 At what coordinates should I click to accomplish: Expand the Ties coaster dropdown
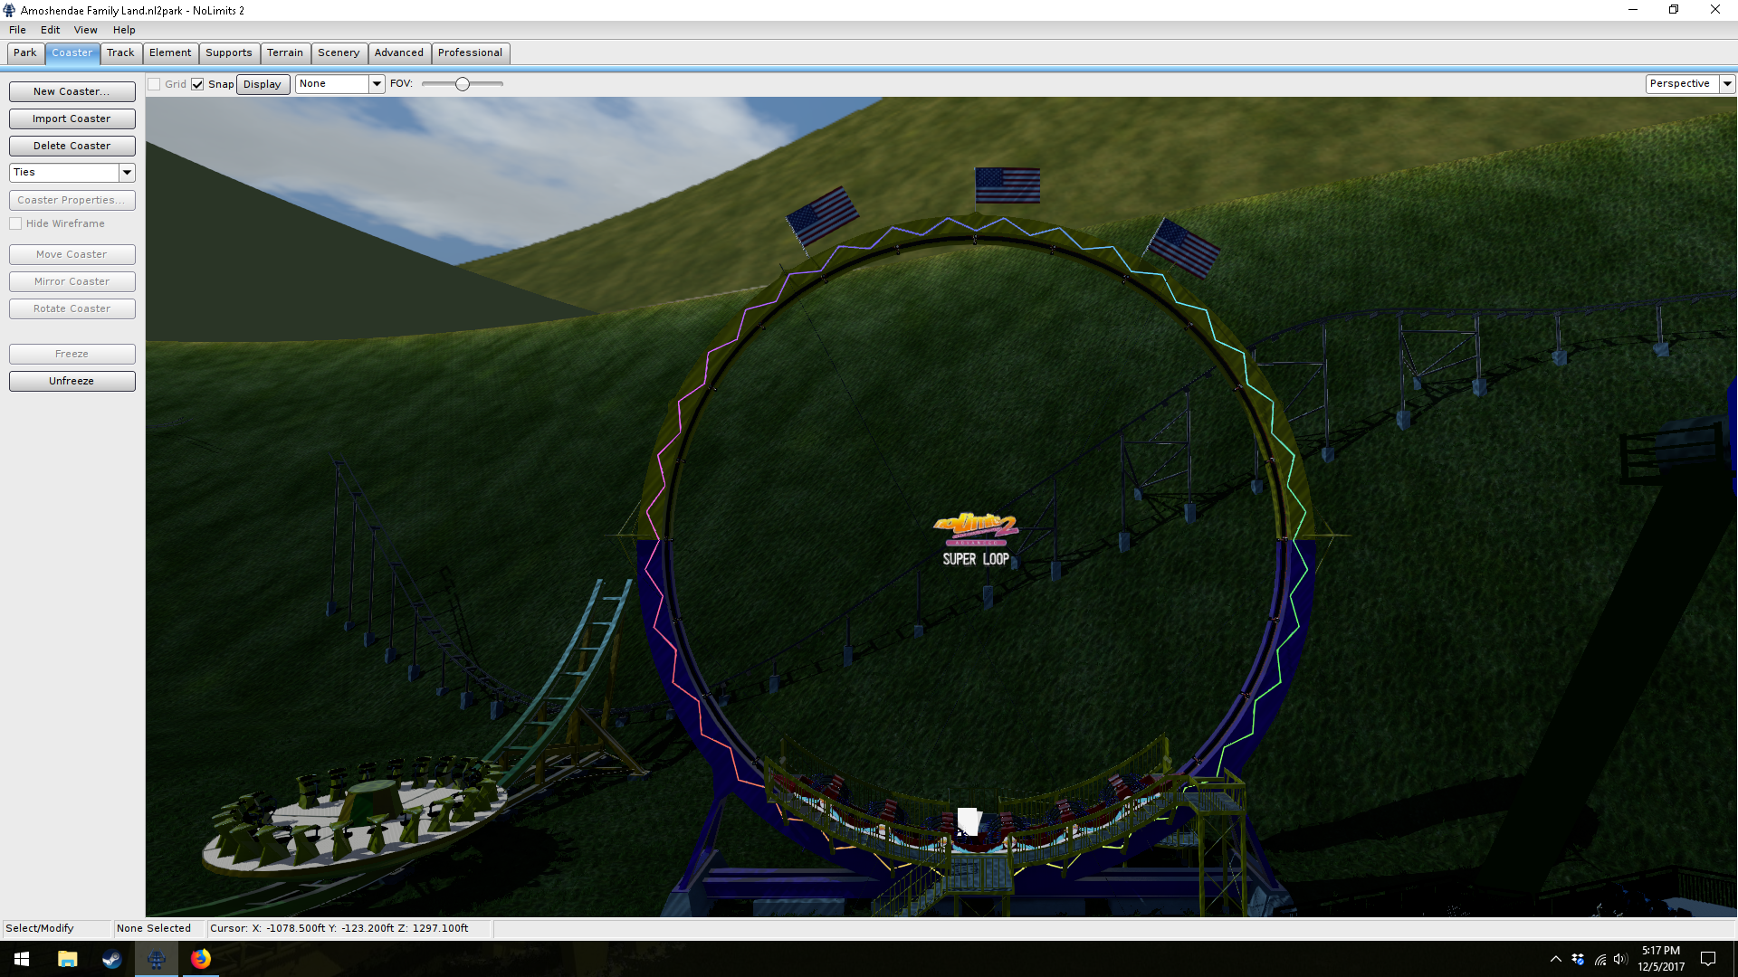127,172
